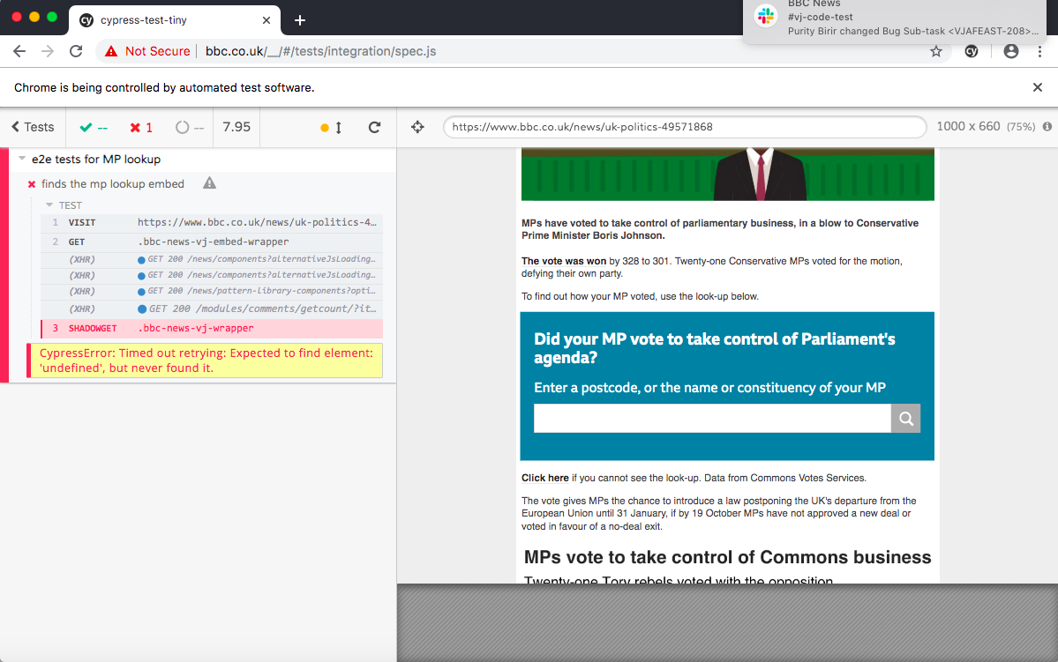Bookmark this page with the star icon

(936, 51)
